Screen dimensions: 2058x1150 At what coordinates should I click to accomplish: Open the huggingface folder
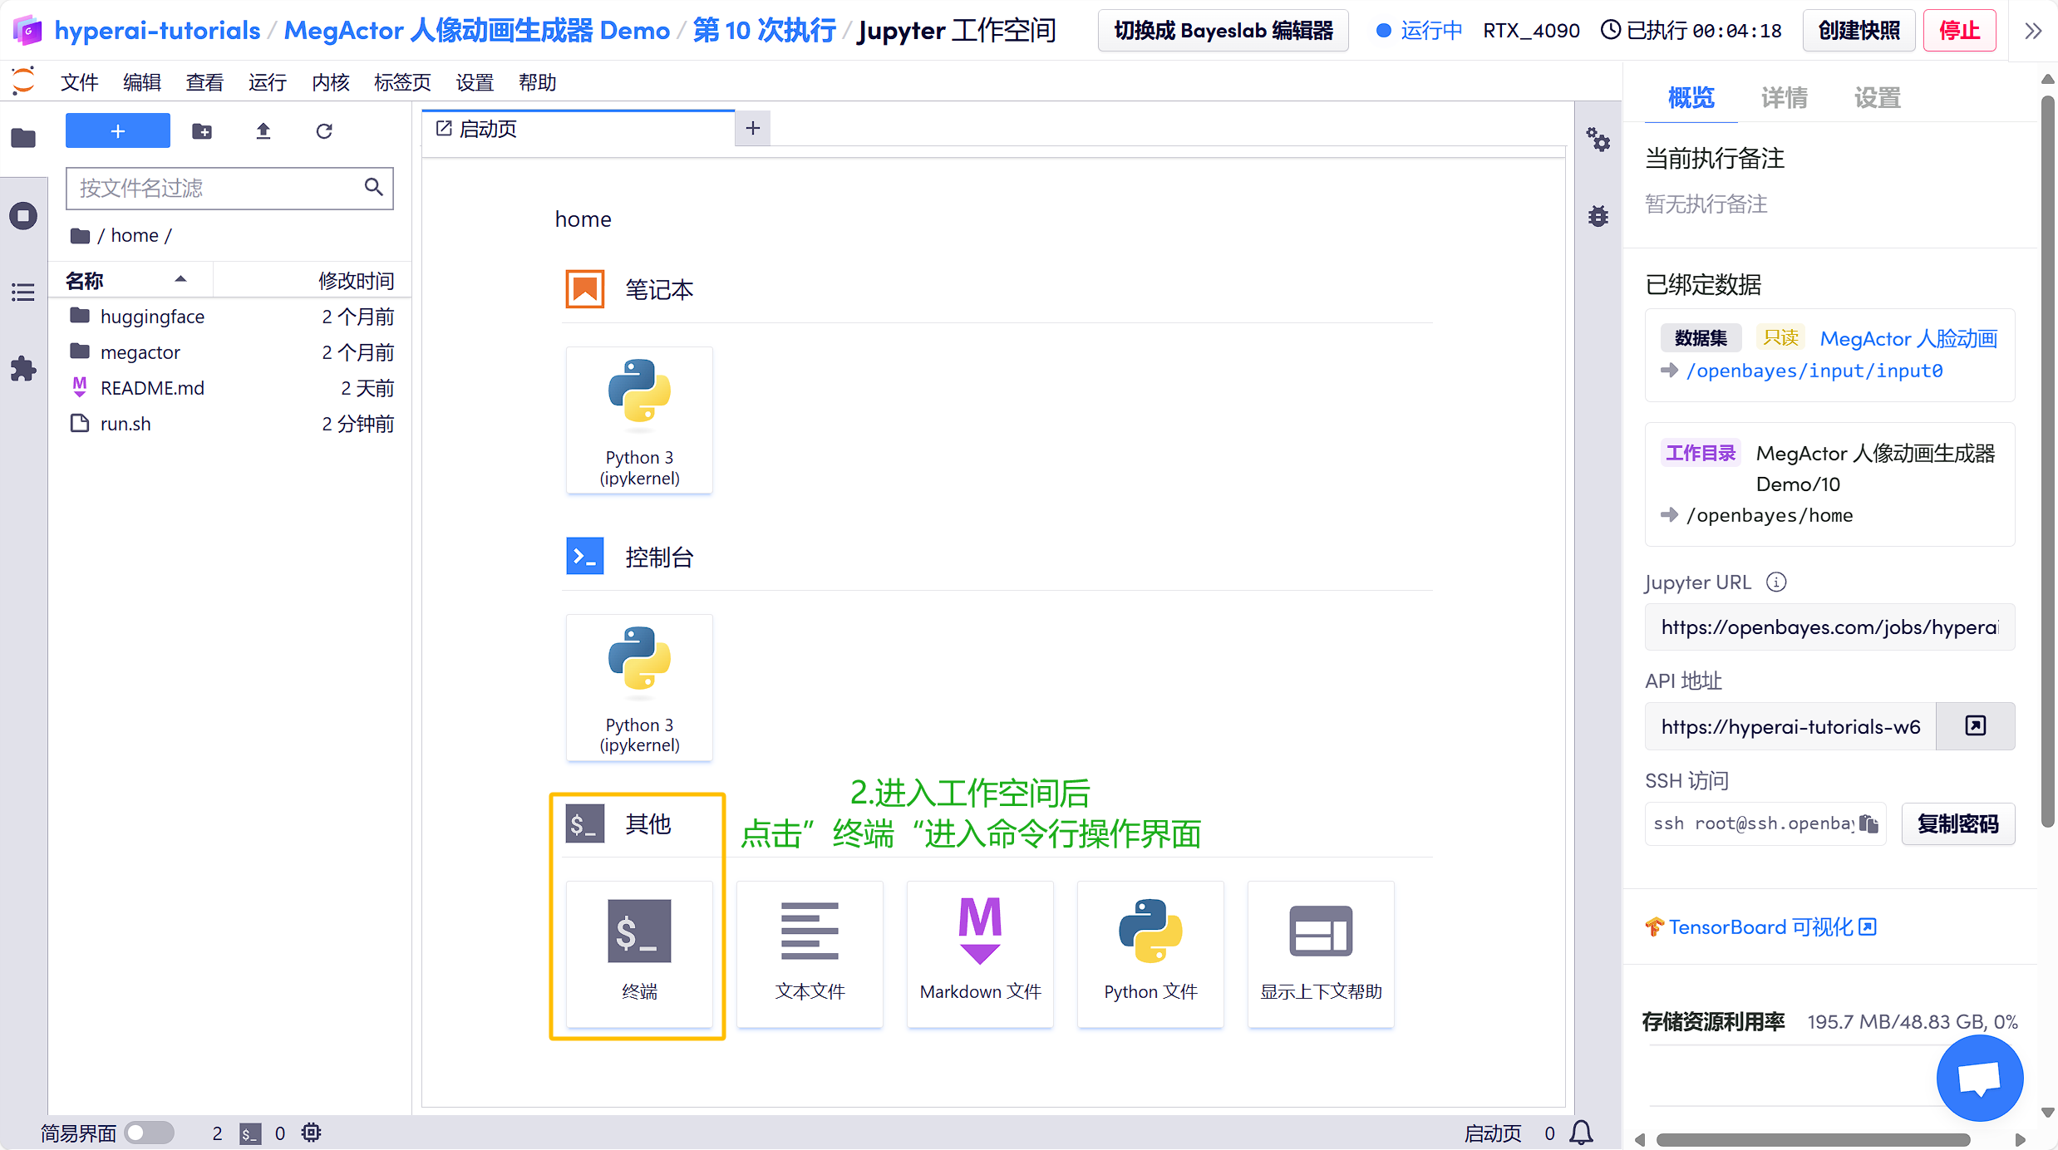tap(152, 317)
